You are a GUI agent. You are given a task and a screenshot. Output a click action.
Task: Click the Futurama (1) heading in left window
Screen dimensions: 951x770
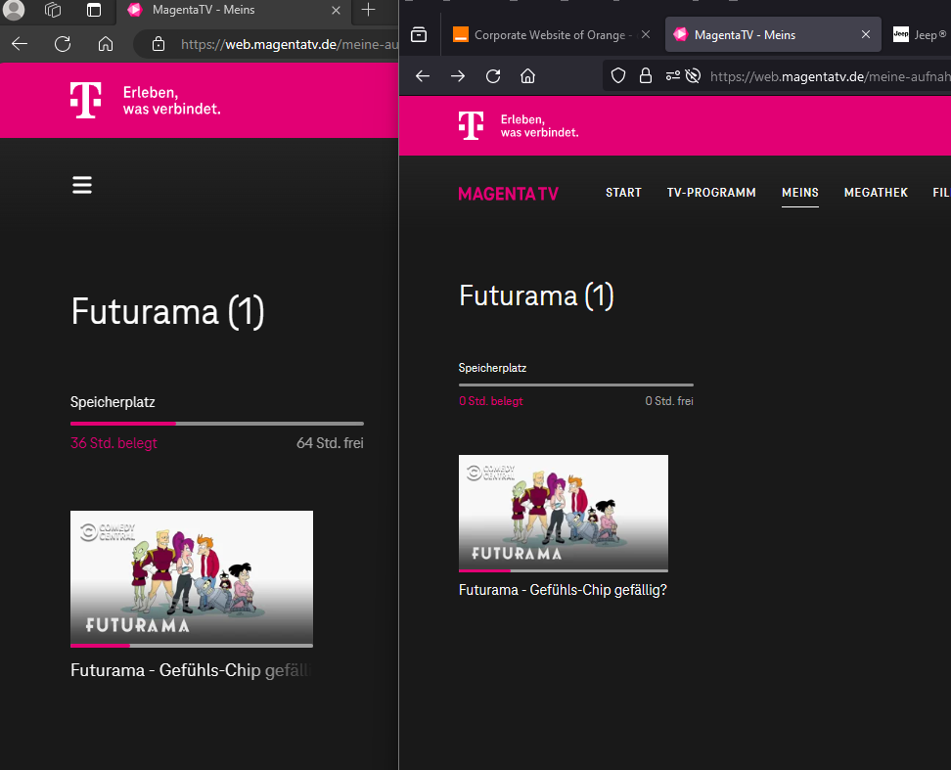click(167, 312)
